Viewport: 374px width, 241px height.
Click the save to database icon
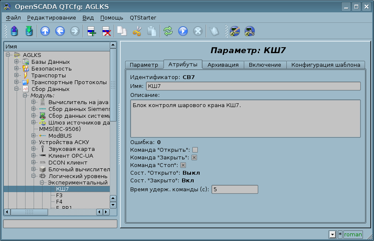coord(29,31)
